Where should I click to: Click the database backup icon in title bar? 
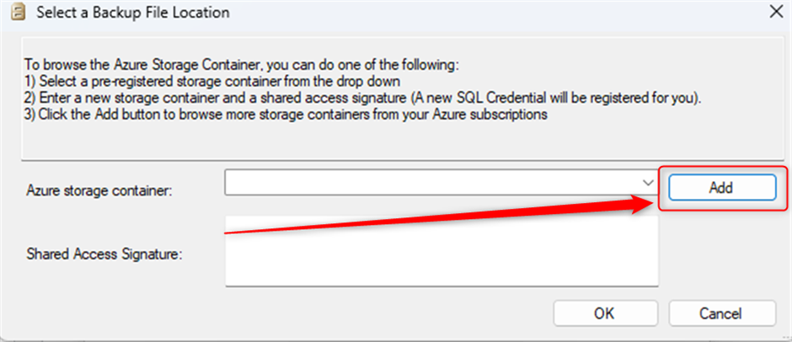pos(14,13)
